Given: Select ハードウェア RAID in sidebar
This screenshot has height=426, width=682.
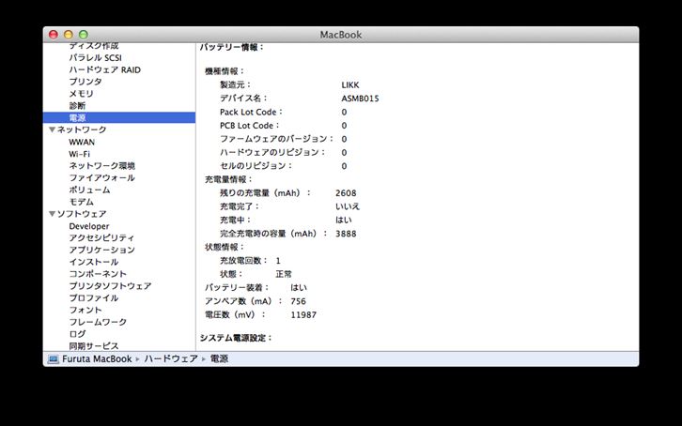Looking at the screenshot, I should (105, 69).
